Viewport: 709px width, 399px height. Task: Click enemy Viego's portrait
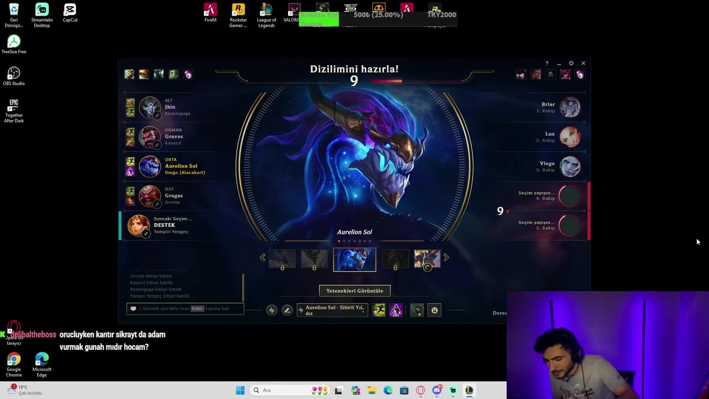click(x=570, y=166)
